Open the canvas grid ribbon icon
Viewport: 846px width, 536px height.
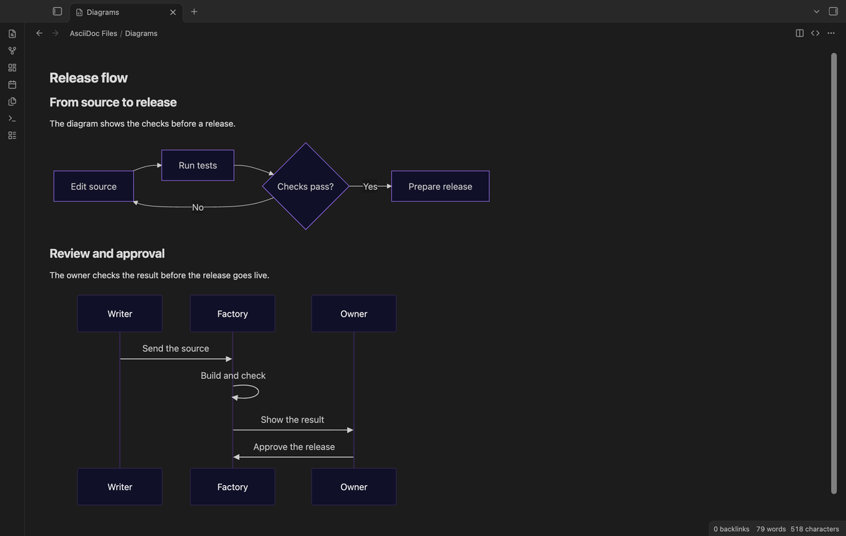(12, 68)
